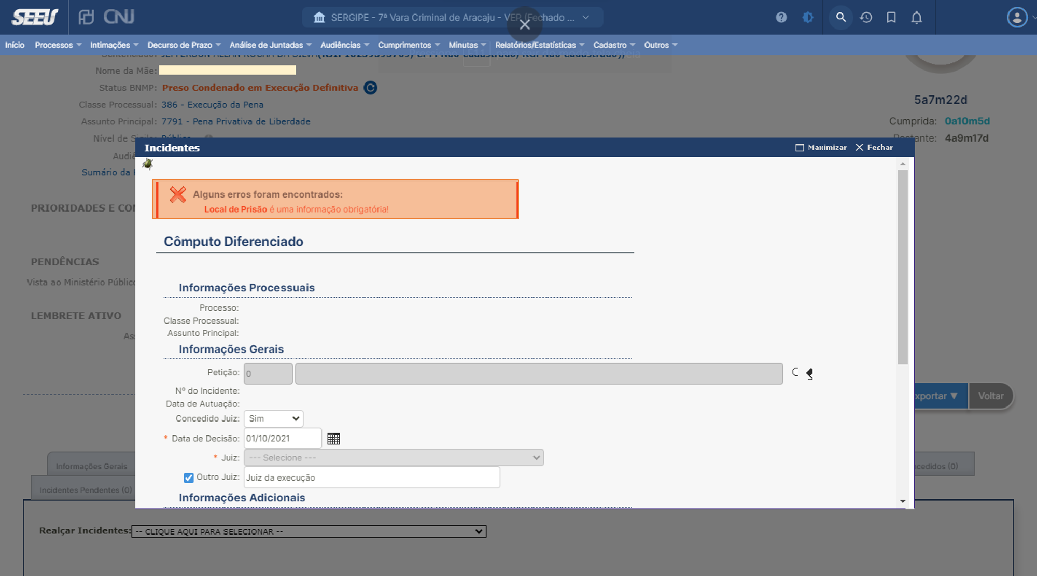1037x576 pixels.
Task: Open the Realçar Incidentes dropdown
Action: pos(309,531)
